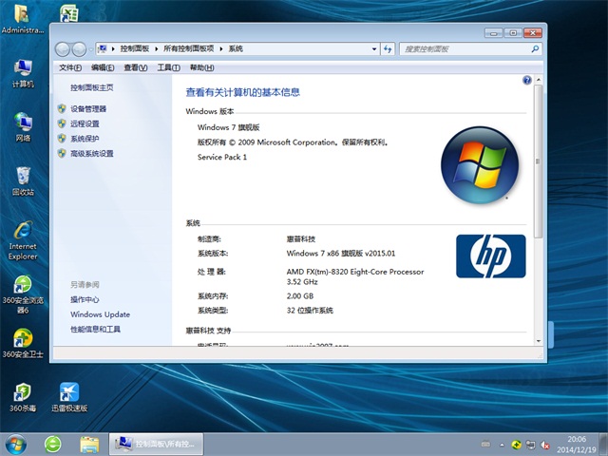Open 高级系统设置 link in sidebar
The height and width of the screenshot is (456, 608).
91,153
